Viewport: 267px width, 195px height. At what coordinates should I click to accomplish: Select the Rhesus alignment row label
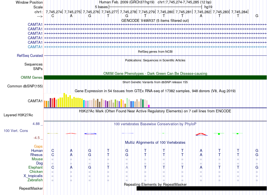tap(37, 155)
